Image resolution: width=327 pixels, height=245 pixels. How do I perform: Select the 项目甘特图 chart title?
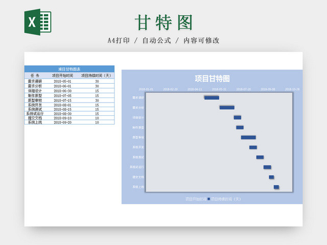pyautogui.click(x=213, y=79)
